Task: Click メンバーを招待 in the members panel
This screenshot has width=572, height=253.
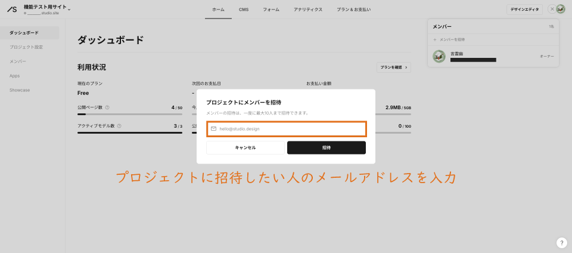Action: pos(452,39)
